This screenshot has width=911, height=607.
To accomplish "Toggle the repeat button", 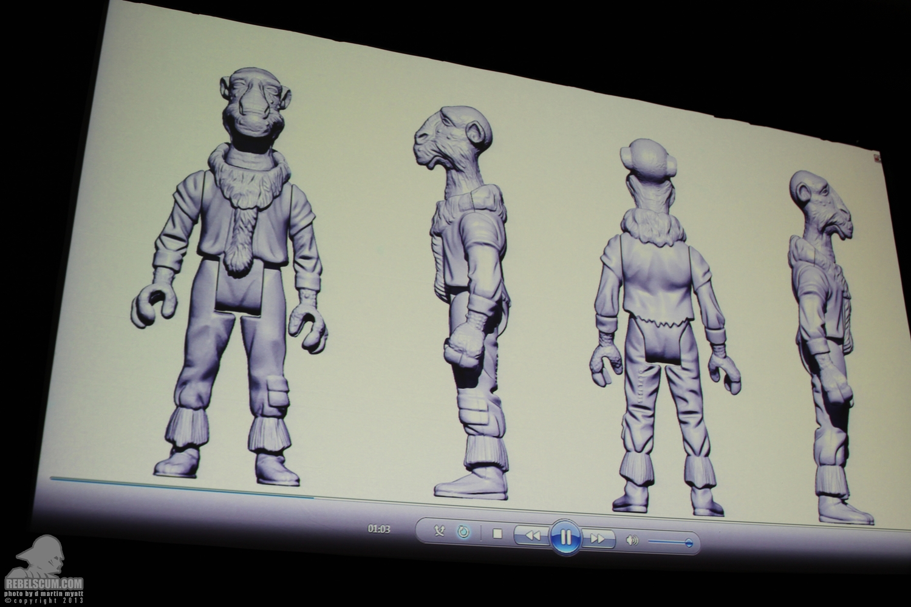I will pos(463,532).
